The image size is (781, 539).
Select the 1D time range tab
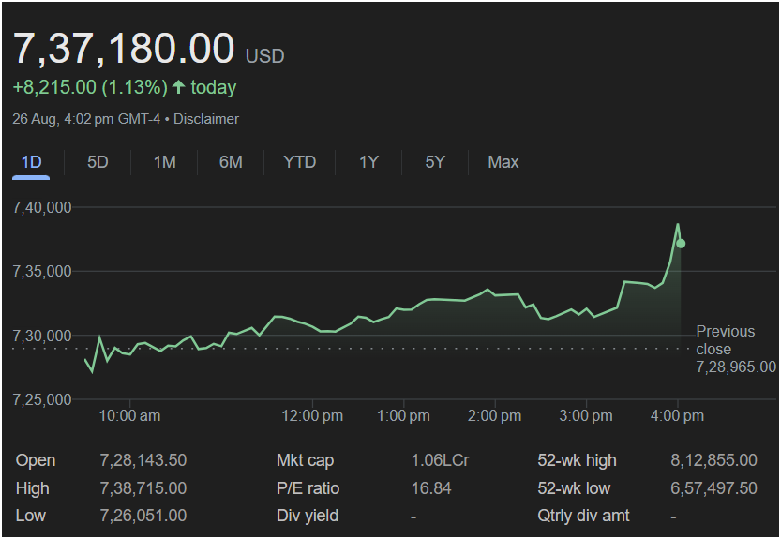[x=32, y=162]
